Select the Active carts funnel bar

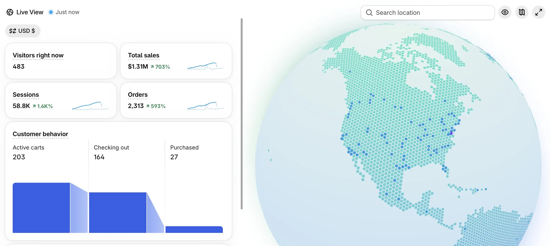(41, 208)
